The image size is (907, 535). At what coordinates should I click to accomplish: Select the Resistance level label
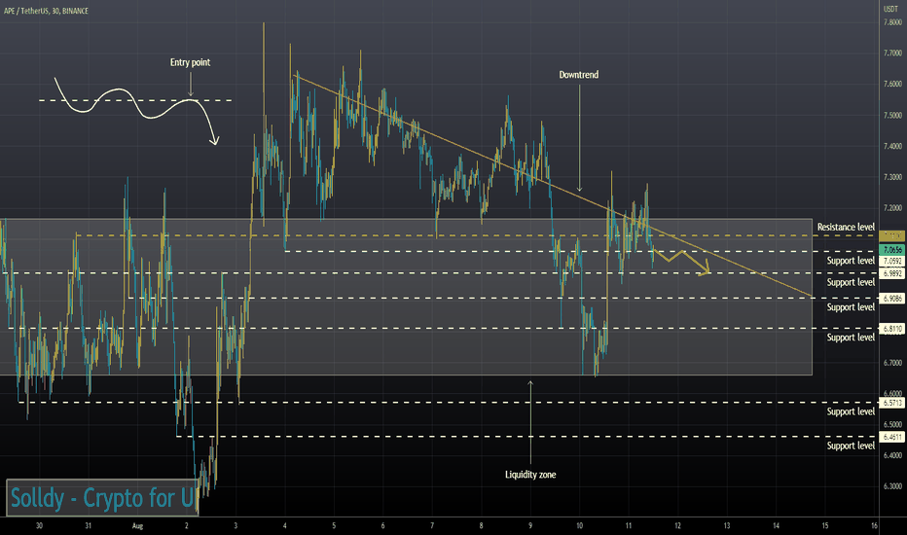coord(846,228)
